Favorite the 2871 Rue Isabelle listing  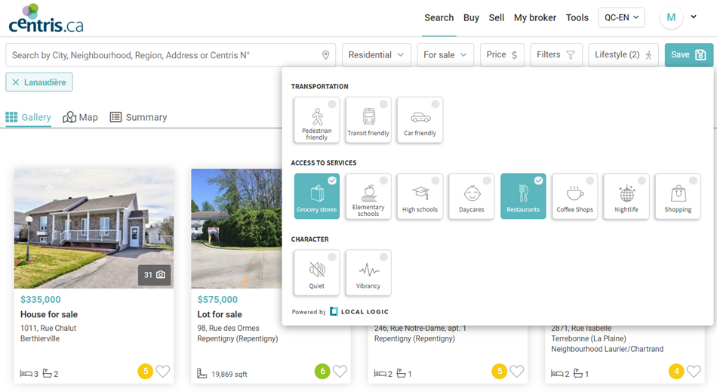[694, 371]
